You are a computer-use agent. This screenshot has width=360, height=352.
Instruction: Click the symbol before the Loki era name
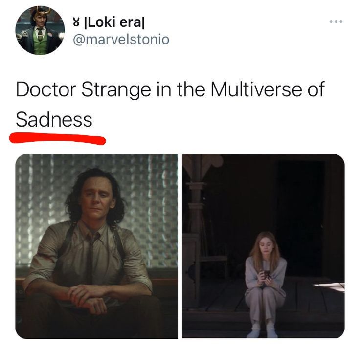coord(76,22)
